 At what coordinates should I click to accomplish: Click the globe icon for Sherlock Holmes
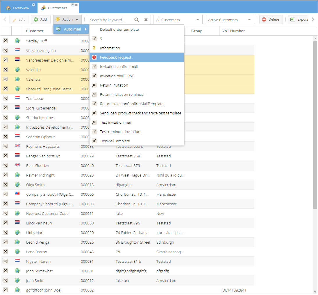click(17, 118)
